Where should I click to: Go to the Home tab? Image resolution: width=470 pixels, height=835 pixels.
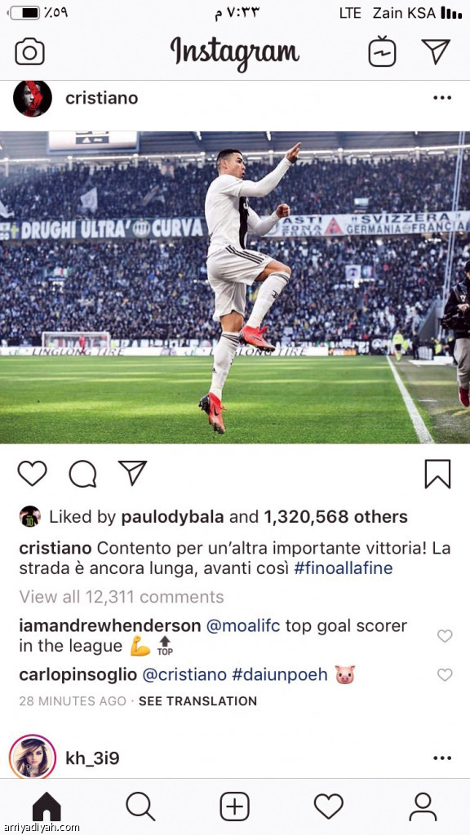click(47, 806)
